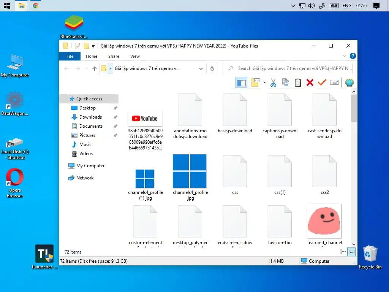Click the red Delete X icon
The image size is (389, 292).
pyautogui.click(x=310, y=83)
